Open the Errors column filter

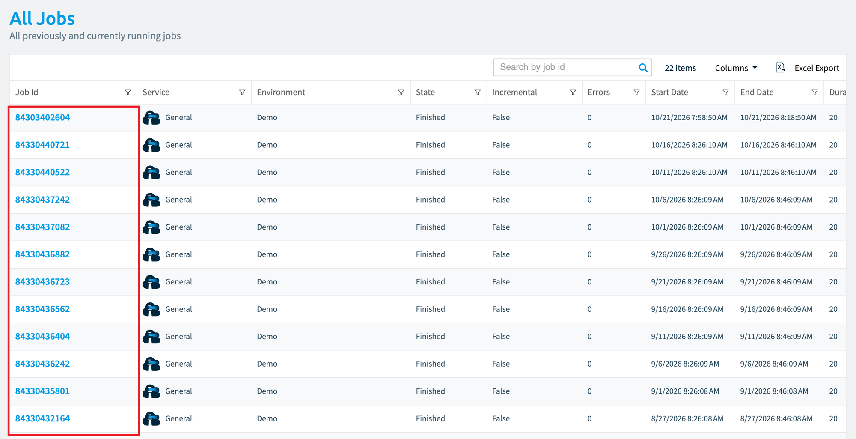tap(636, 92)
